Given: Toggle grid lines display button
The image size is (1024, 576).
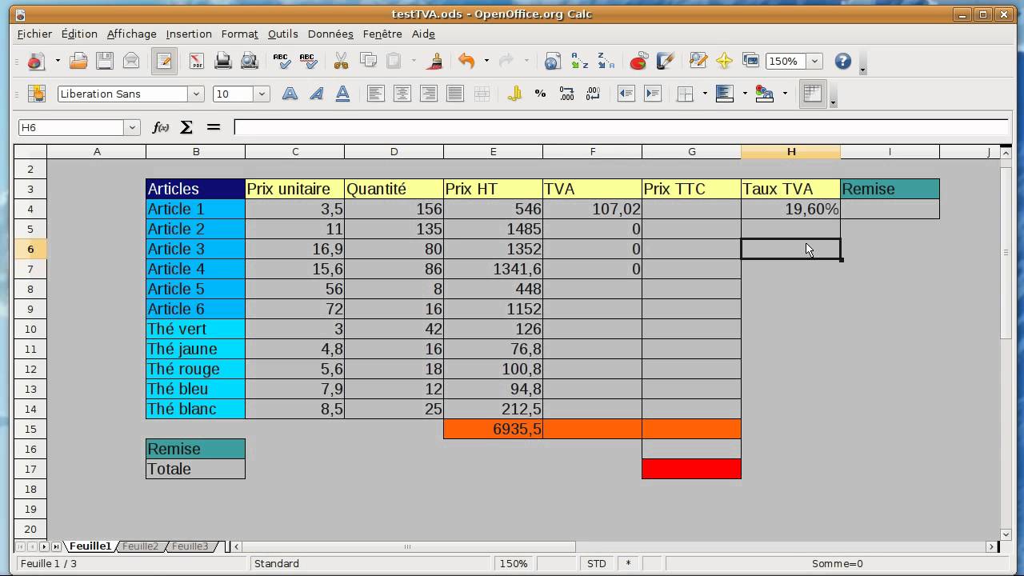Looking at the screenshot, I should pos(812,94).
